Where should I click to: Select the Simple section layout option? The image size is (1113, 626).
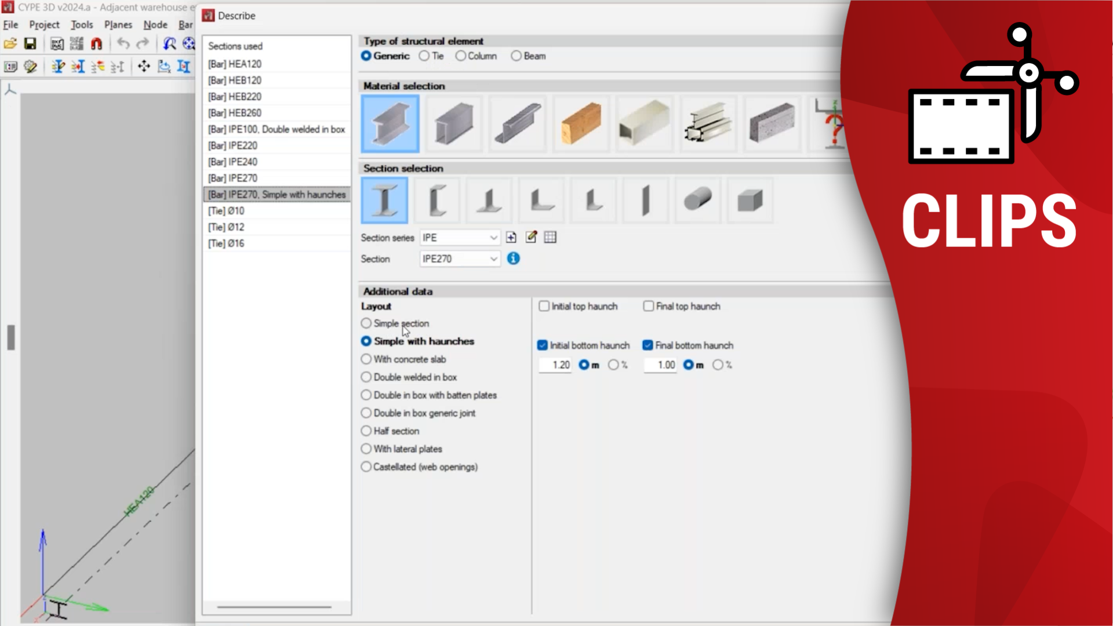pyautogui.click(x=366, y=323)
